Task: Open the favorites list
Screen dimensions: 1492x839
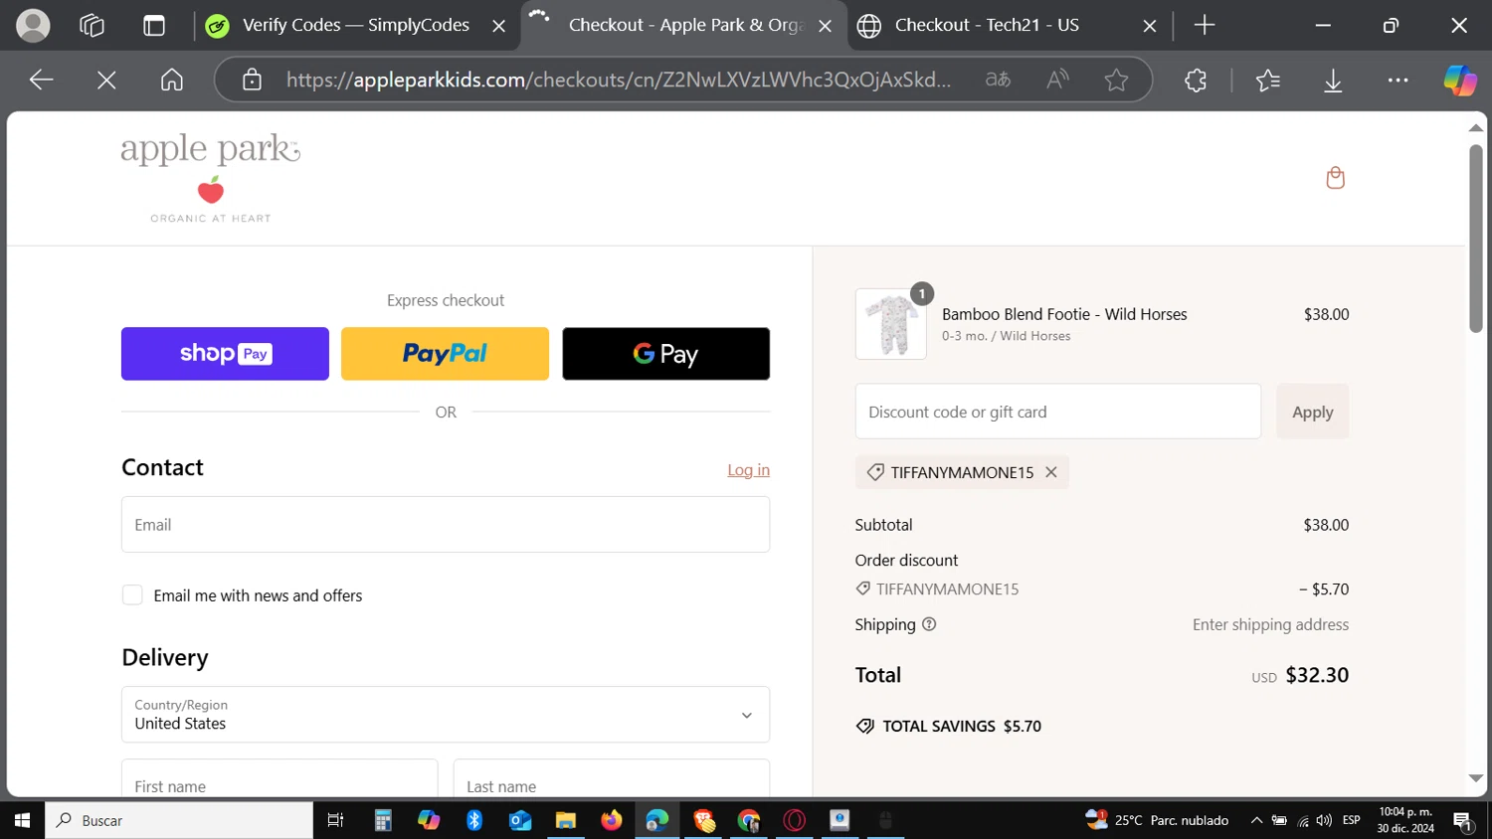Action: 1268,80
